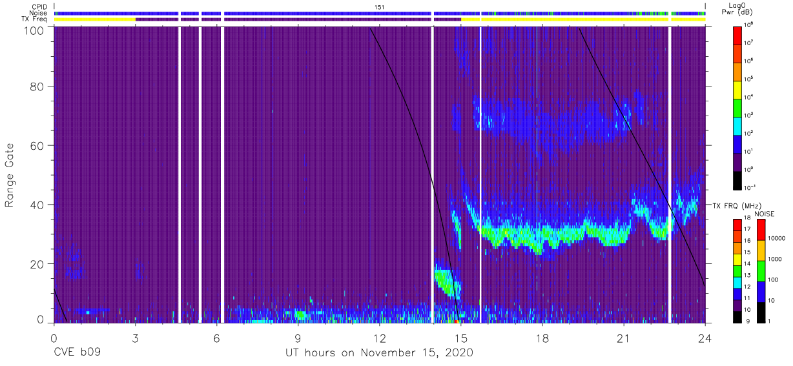
Task: Click the yellow segment of the TX FRQ colorbar
Action: pos(738,258)
